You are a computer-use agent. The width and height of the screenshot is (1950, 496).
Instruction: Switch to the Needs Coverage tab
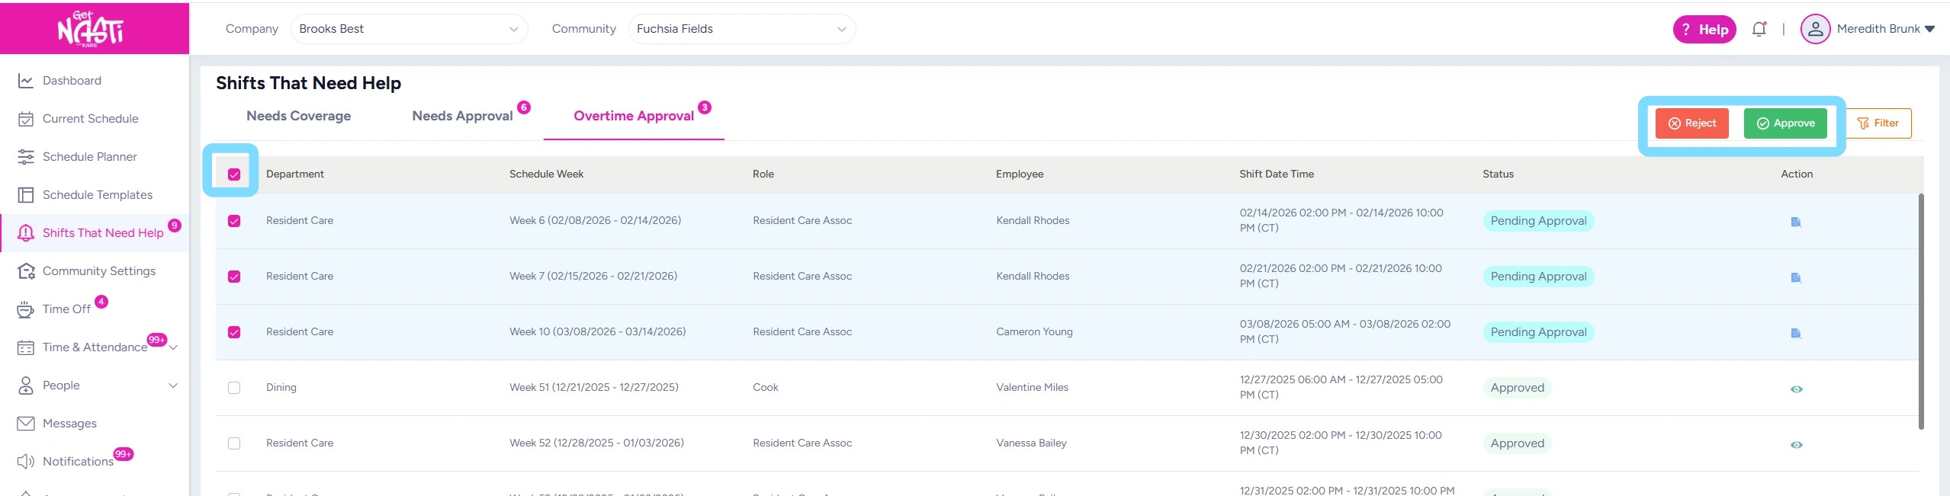pos(298,116)
